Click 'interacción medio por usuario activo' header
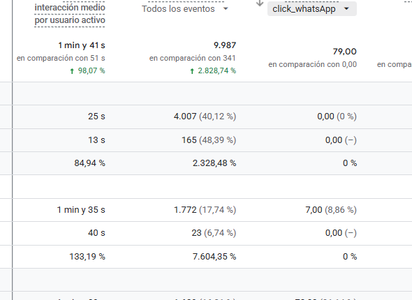Screen dimensions: 412x300 70,14
